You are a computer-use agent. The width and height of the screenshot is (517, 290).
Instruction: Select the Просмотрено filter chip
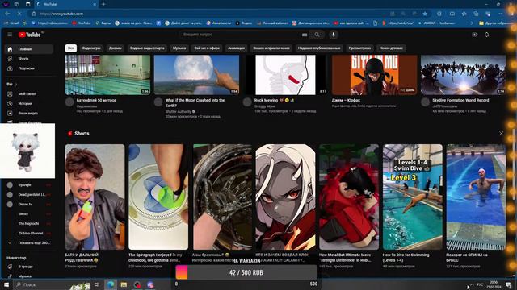[359, 48]
